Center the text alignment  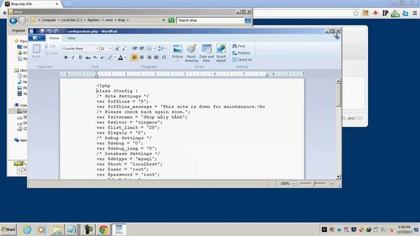coord(142,57)
